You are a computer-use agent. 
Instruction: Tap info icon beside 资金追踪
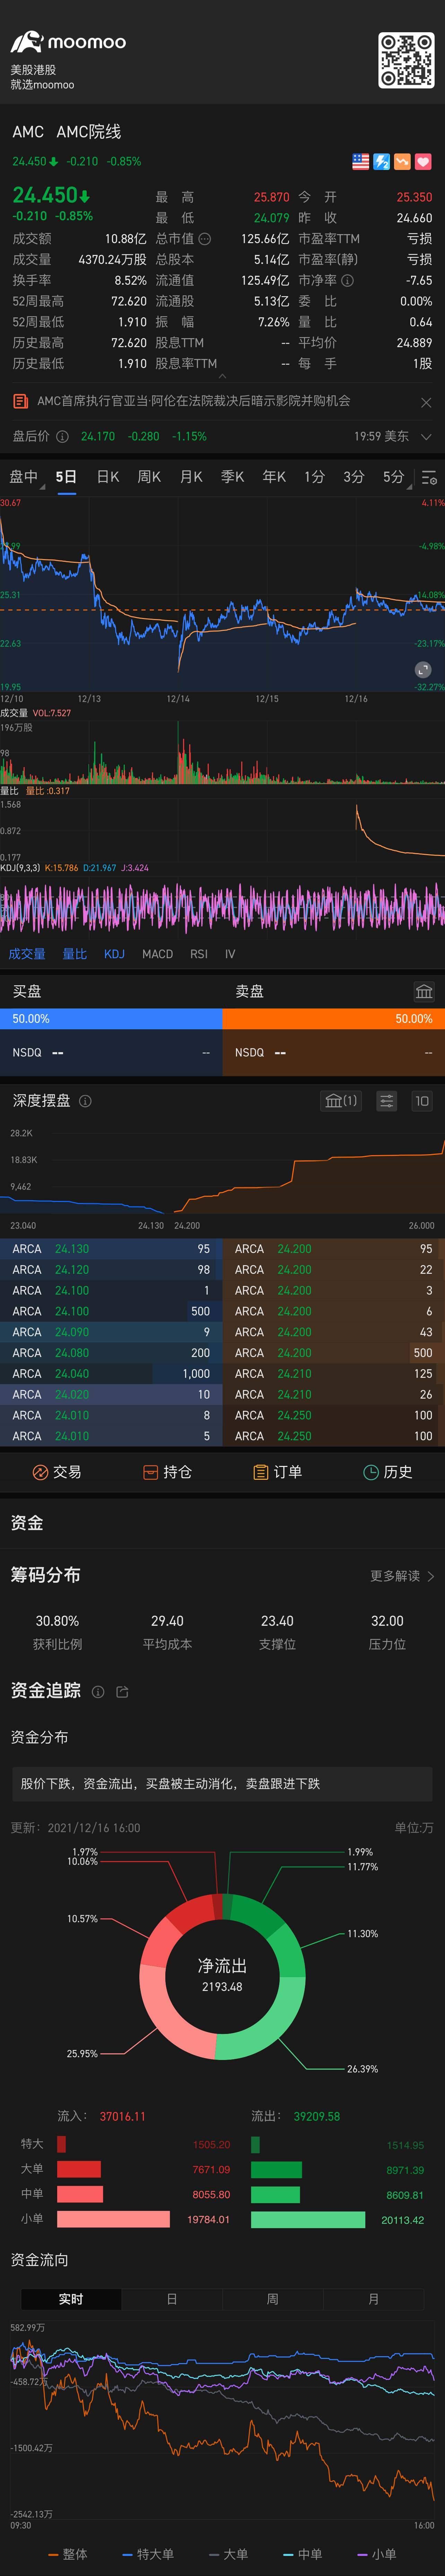pyautogui.click(x=98, y=1692)
